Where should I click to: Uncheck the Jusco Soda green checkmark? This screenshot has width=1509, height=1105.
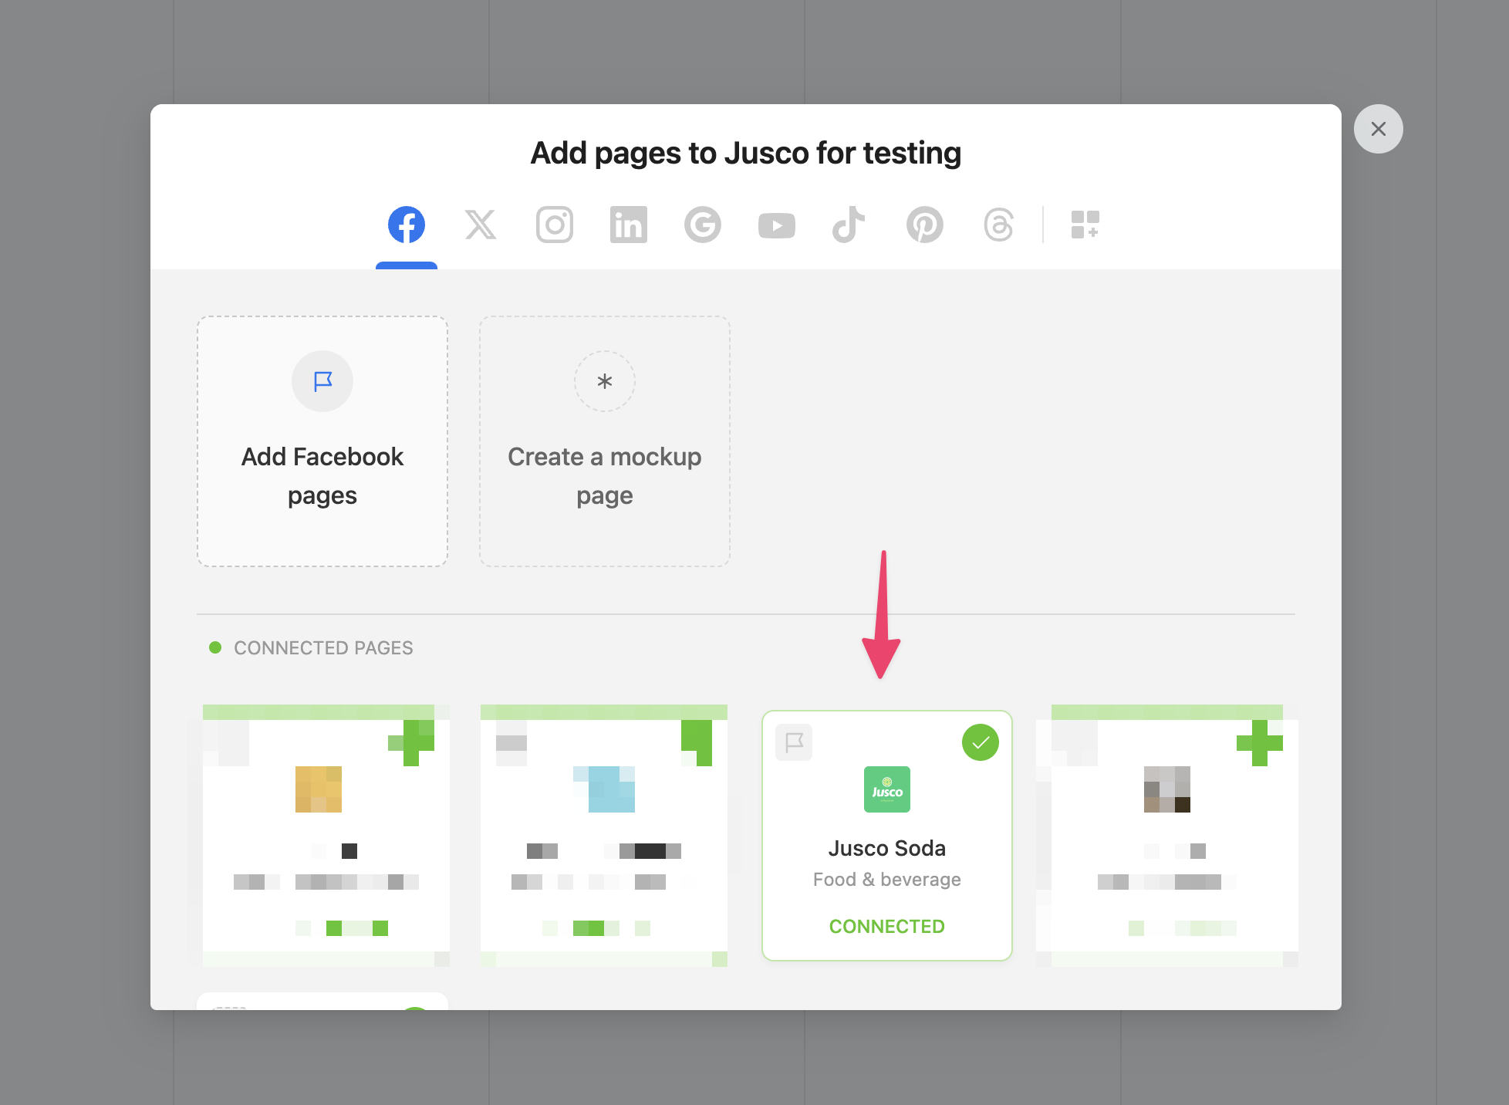coord(980,742)
